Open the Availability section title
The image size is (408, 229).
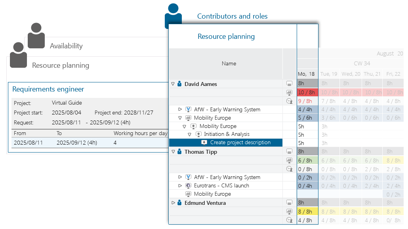click(x=66, y=46)
